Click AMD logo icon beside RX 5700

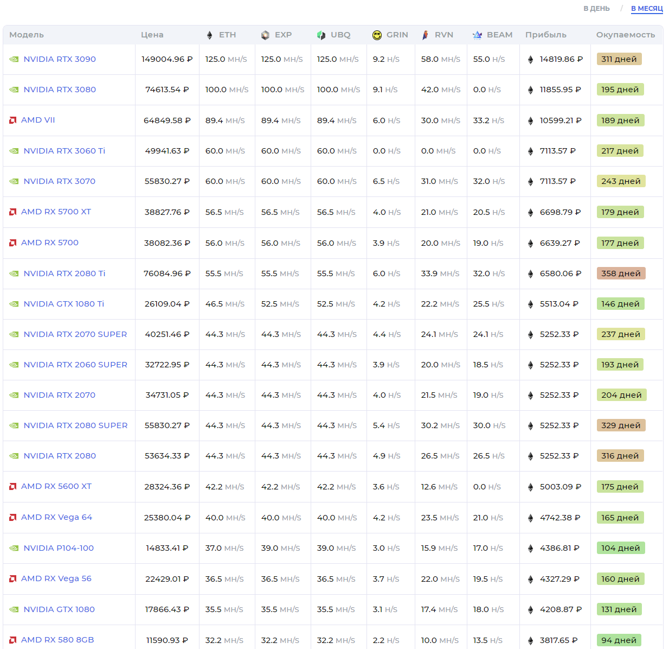13,243
